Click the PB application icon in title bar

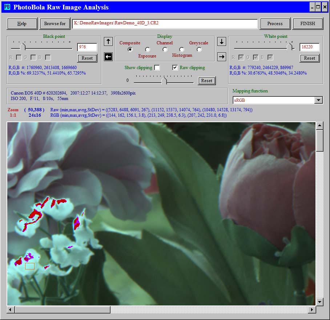(x=7, y=7)
